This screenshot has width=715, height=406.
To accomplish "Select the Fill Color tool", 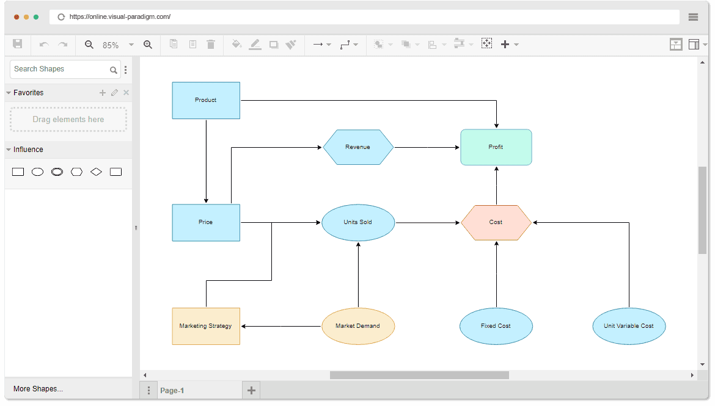I will tap(237, 44).
